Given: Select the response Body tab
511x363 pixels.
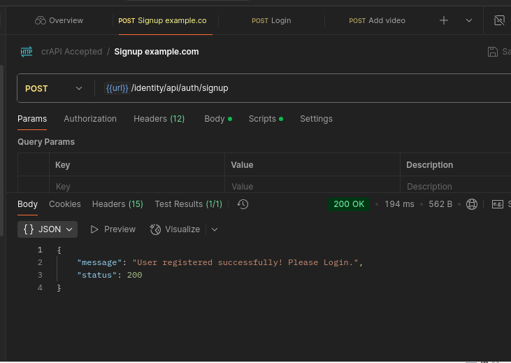Looking at the screenshot, I should tap(28, 204).
